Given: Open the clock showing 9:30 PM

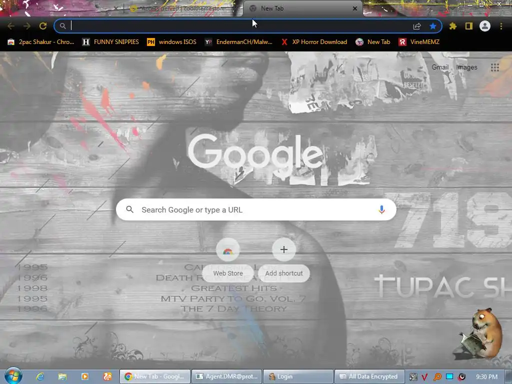Looking at the screenshot, I should tap(486, 377).
